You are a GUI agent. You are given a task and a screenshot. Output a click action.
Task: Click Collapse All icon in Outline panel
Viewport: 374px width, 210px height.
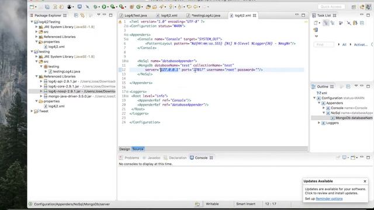tap(348, 86)
